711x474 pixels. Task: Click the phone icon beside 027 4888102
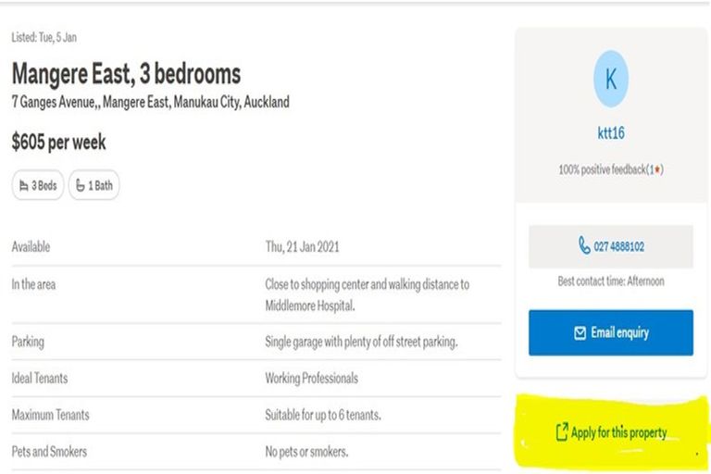pyautogui.click(x=584, y=246)
